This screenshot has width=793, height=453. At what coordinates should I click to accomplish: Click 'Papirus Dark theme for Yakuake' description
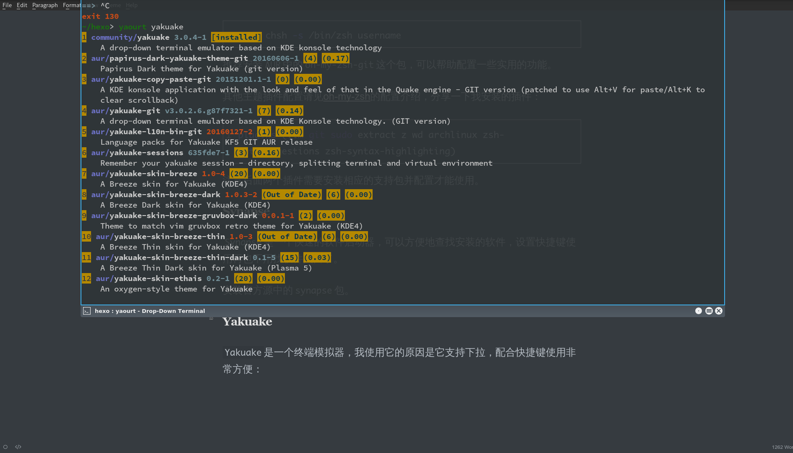201,69
